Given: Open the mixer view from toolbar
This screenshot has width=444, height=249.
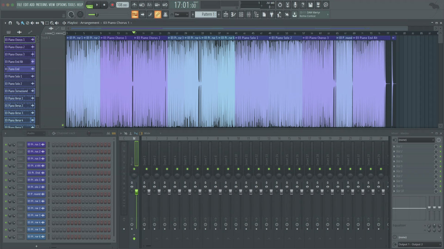Looking at the screenshot, I should [249, 14].
